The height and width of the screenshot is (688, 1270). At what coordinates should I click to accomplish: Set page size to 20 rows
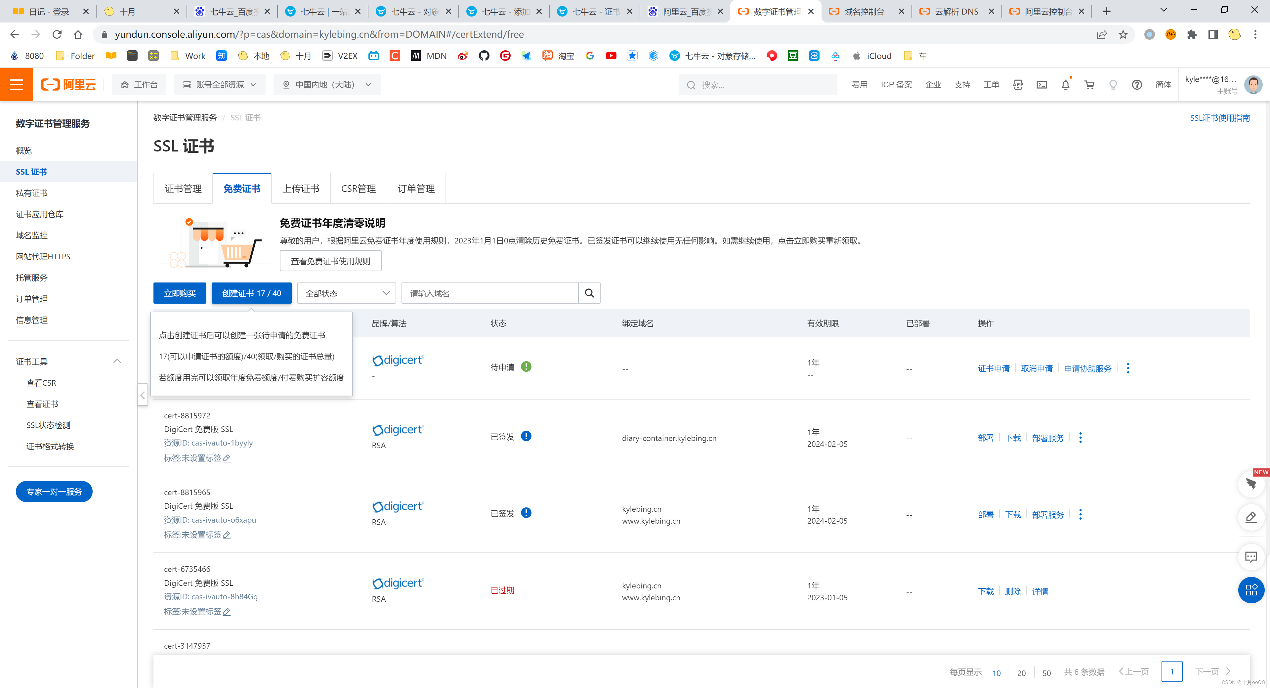click(1021, 673)
